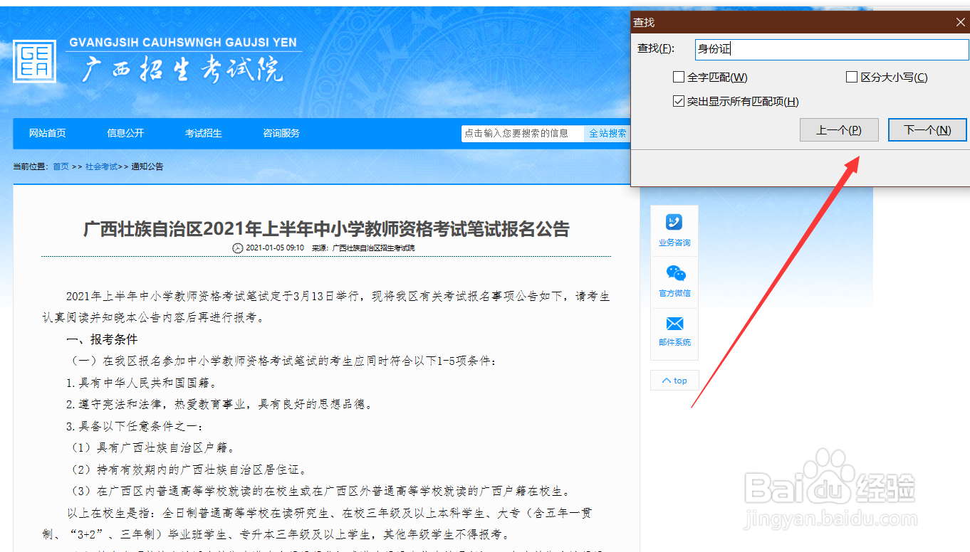Viewport: 970px width, 552px height.
Task: Click the announcement headline 广西壮族自治区2021年上半年
Action: click(x=327, y=229)
